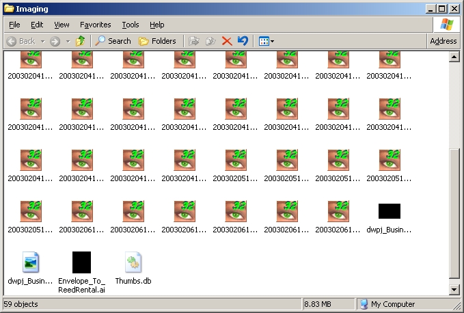
Task: Open the Tools menu
Action: 130,25
